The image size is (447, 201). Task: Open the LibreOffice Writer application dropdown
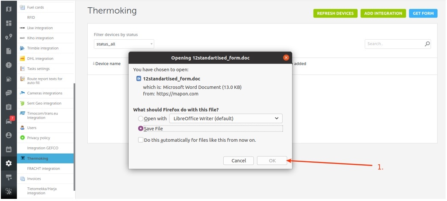(x=226, y=119)
